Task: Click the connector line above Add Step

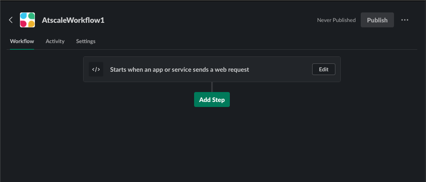Action: point(212,87)
